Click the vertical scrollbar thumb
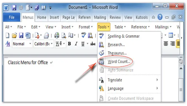The height and width of the screenshot is (106, 187). [x=181, y=90]
